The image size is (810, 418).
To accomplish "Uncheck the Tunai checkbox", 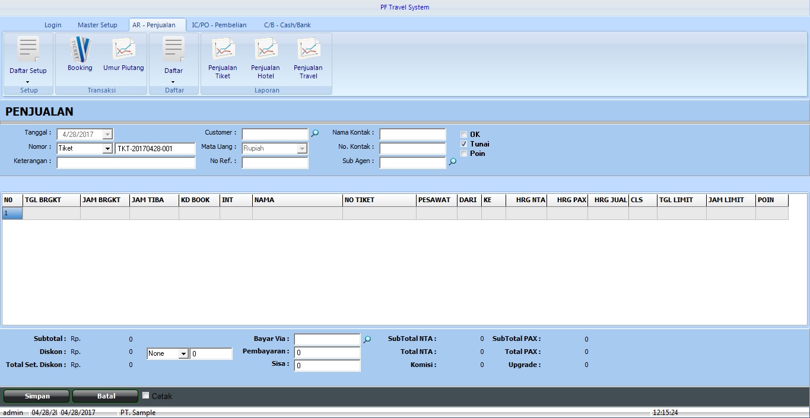I will click(x=464, y=144).
